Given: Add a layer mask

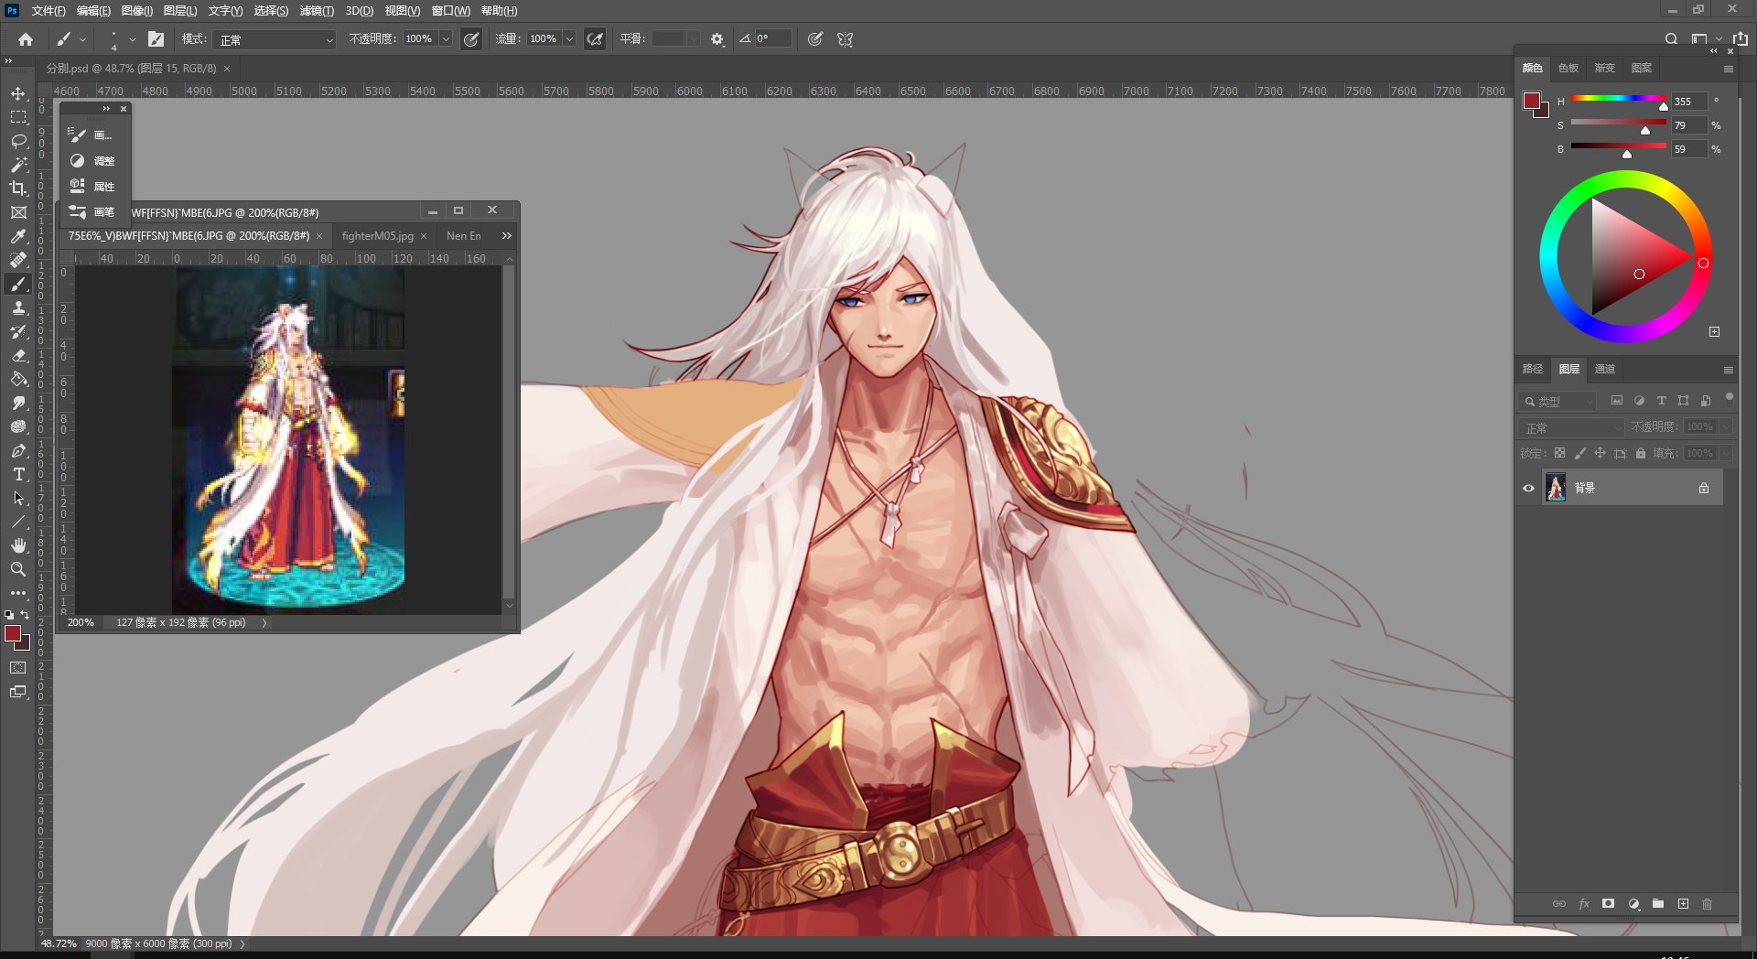Looking at the screenshot, I should pyautogui.click(x=1609, y=904).
